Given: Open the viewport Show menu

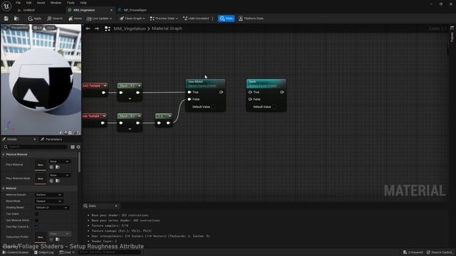Looking at the screenshot, I should pos(51,28).
